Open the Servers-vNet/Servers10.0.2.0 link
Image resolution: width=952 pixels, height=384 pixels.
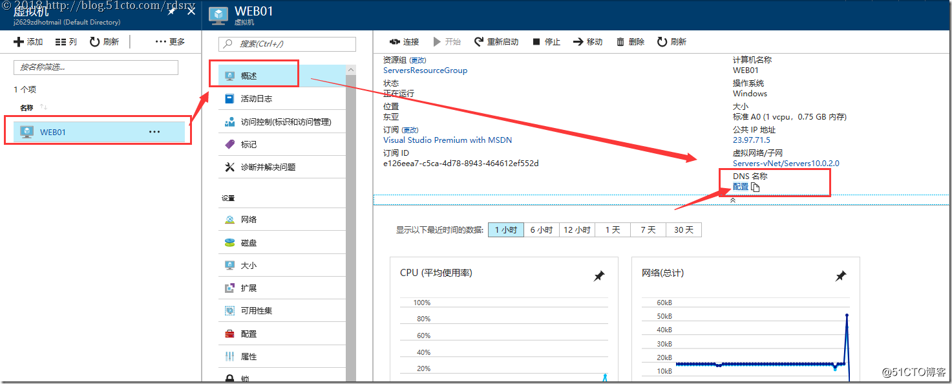tap(786, 164)
